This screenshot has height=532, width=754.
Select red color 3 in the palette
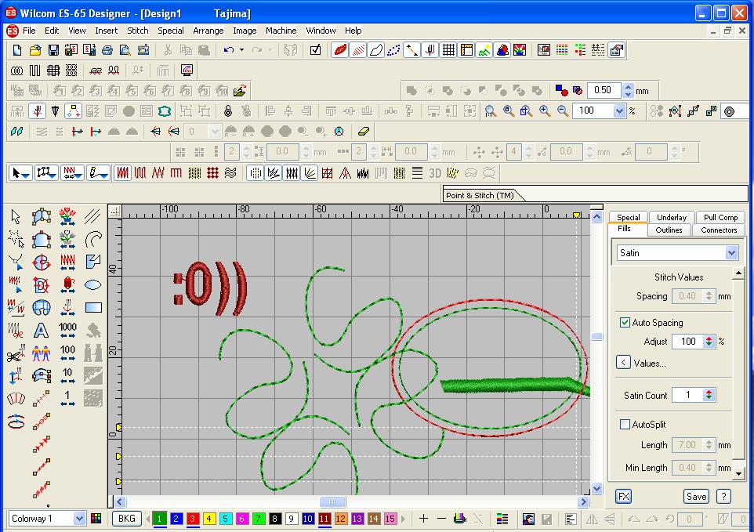point(194,519)
